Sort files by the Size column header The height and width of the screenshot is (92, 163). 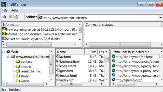[91, 52]
